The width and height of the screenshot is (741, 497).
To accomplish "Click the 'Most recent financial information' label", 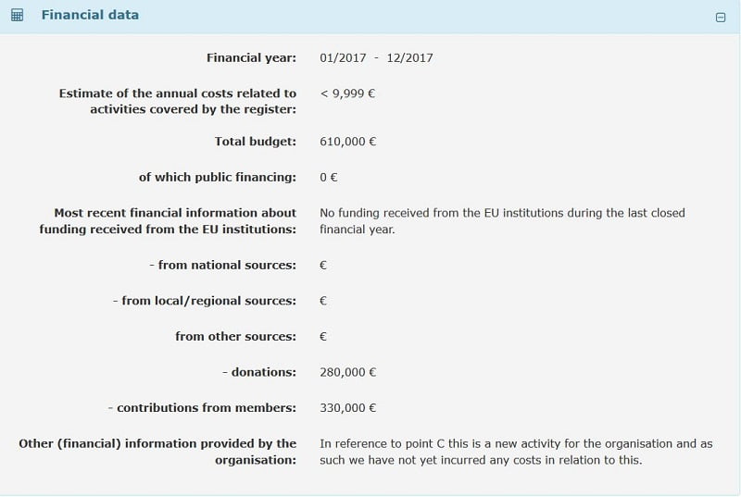I will coord(169,220).
